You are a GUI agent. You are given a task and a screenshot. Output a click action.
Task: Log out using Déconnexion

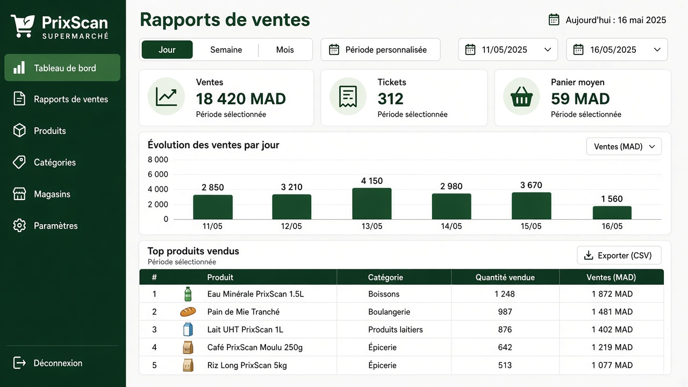[x=62, y=363]
